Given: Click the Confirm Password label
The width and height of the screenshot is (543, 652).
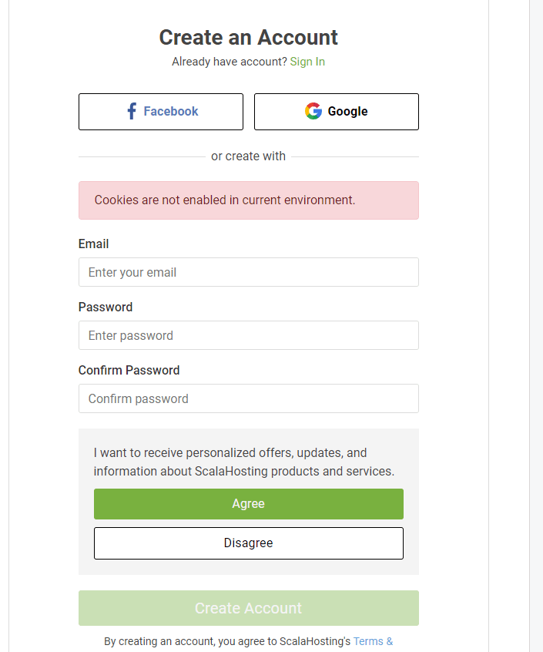Looking at the screenshot, I should click(x=129, y=370).
